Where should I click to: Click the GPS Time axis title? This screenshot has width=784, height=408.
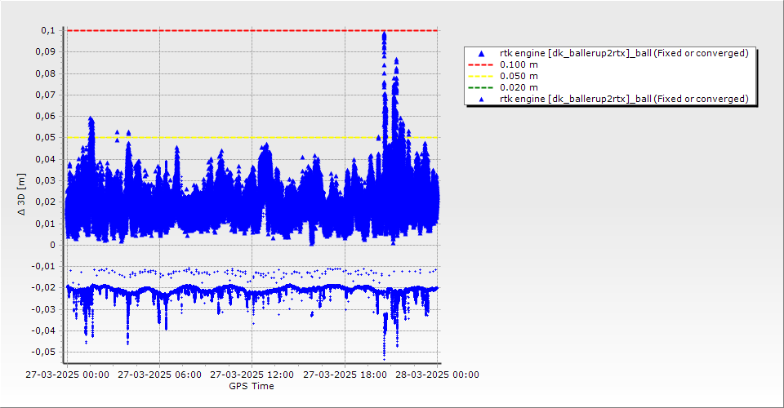click(x=252, y=386)
